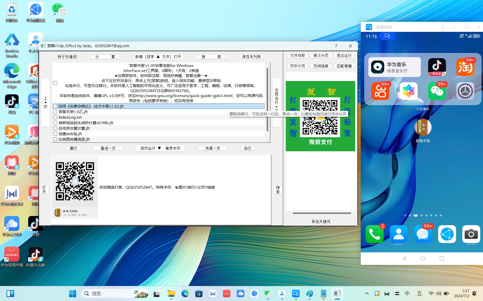Click the file list vertical scrollbar
This screenshot has height=301, width=483.
point(267,99)
